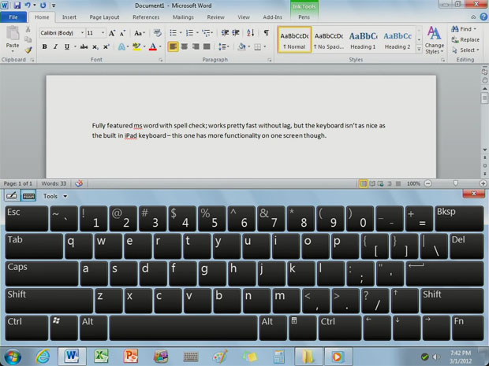Apply Align Text Right
The image size is (489, 366).
196,46
